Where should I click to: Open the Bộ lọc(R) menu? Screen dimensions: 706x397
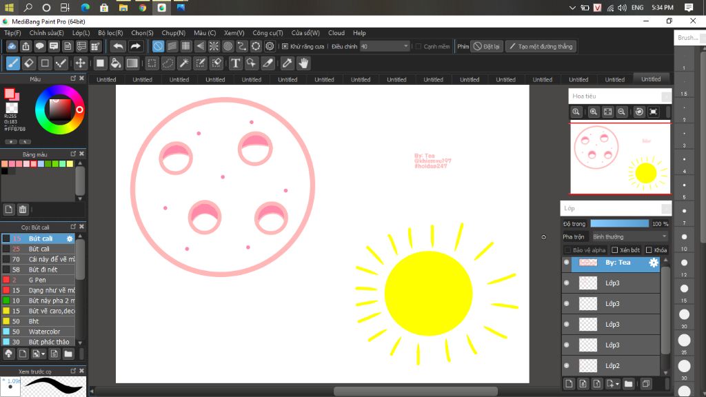click(x=110, y=33)
